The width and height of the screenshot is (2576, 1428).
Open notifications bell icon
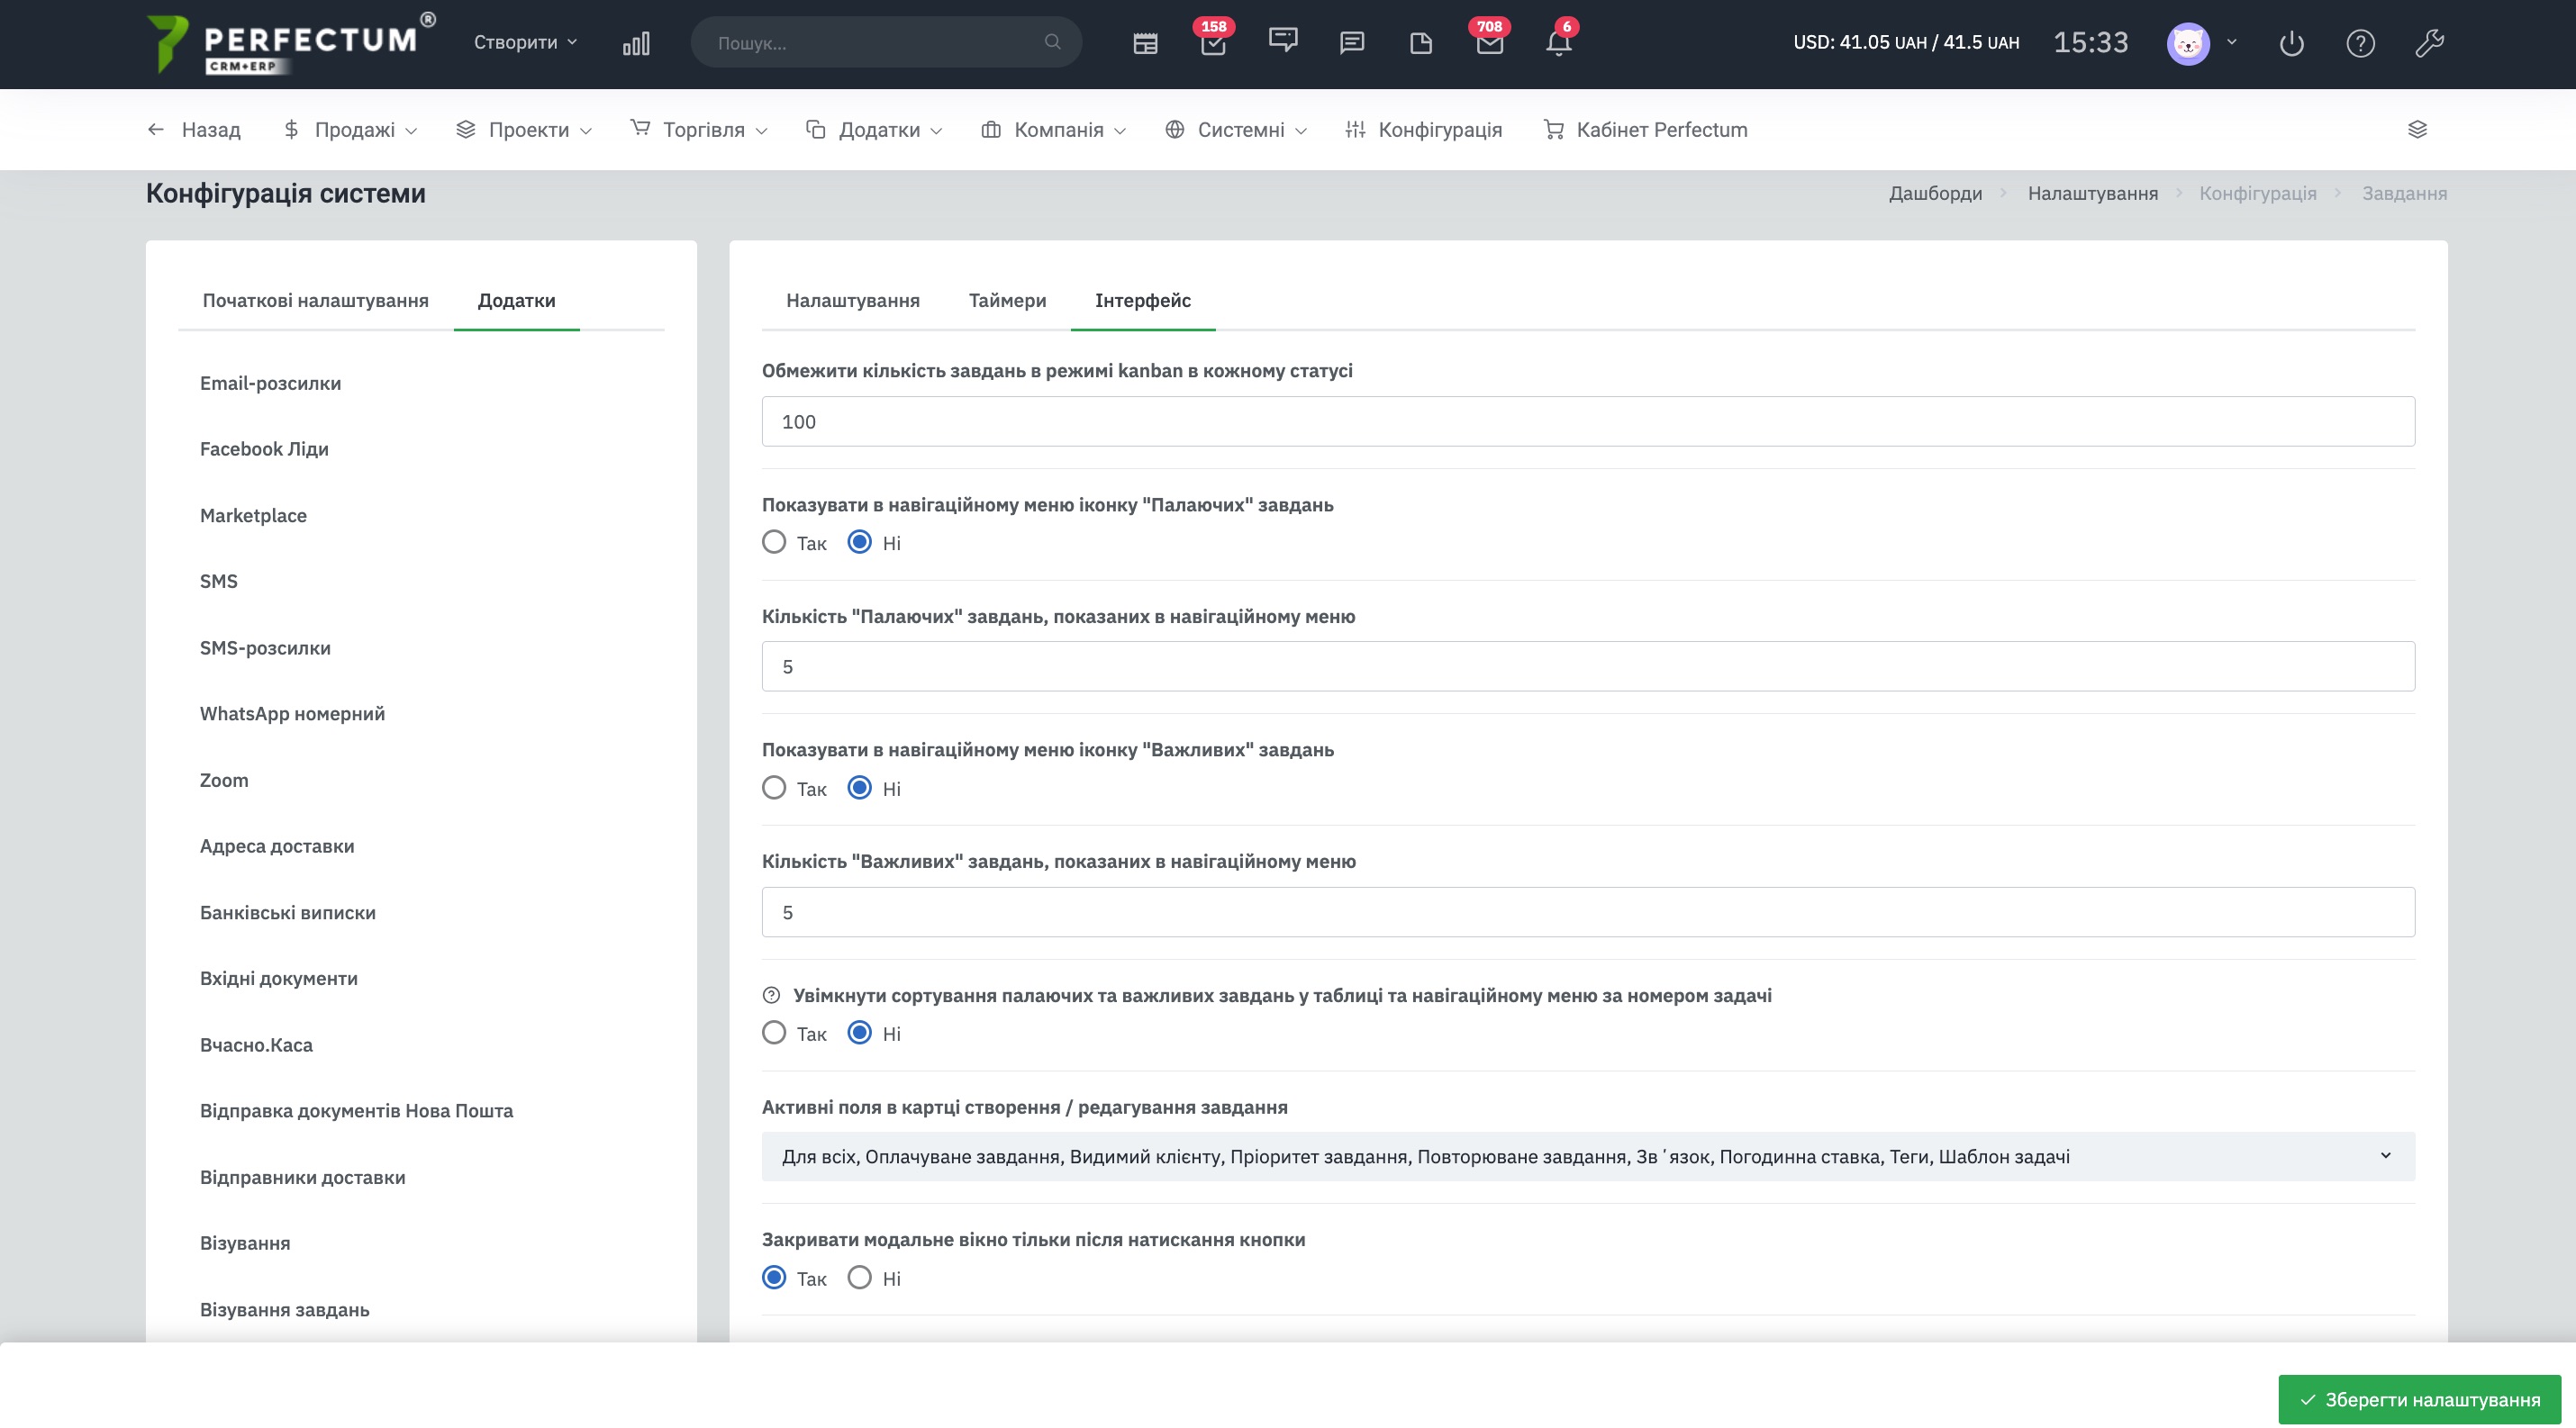click(x=1559, y=43)
